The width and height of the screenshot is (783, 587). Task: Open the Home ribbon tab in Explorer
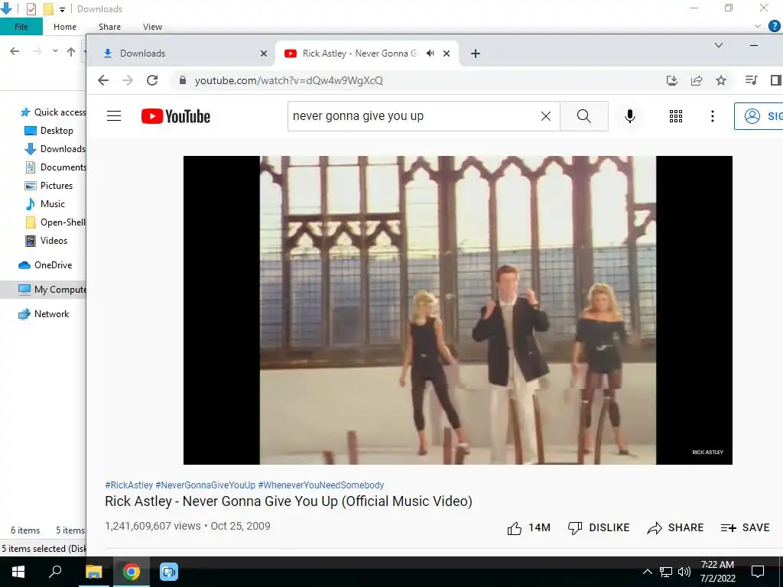coord(65,27)
